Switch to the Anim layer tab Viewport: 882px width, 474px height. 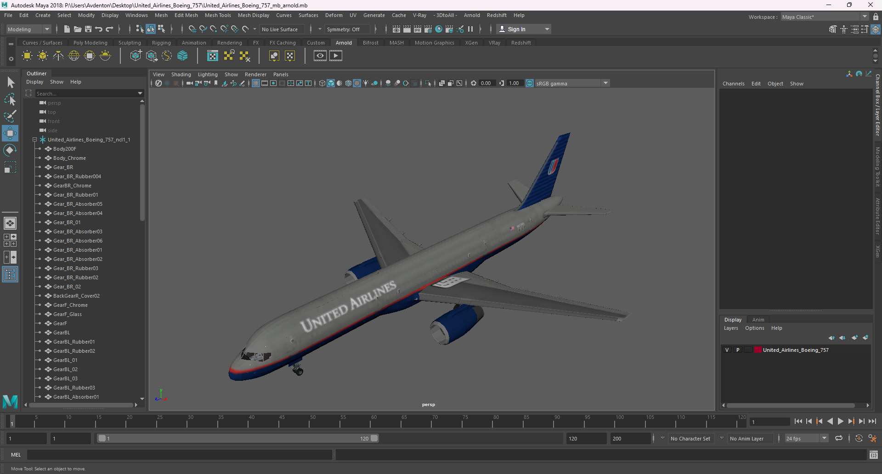coord(758,320)
